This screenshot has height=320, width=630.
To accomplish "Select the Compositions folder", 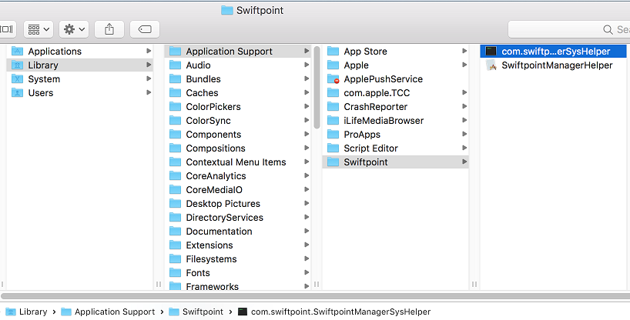I will (238, 148).
